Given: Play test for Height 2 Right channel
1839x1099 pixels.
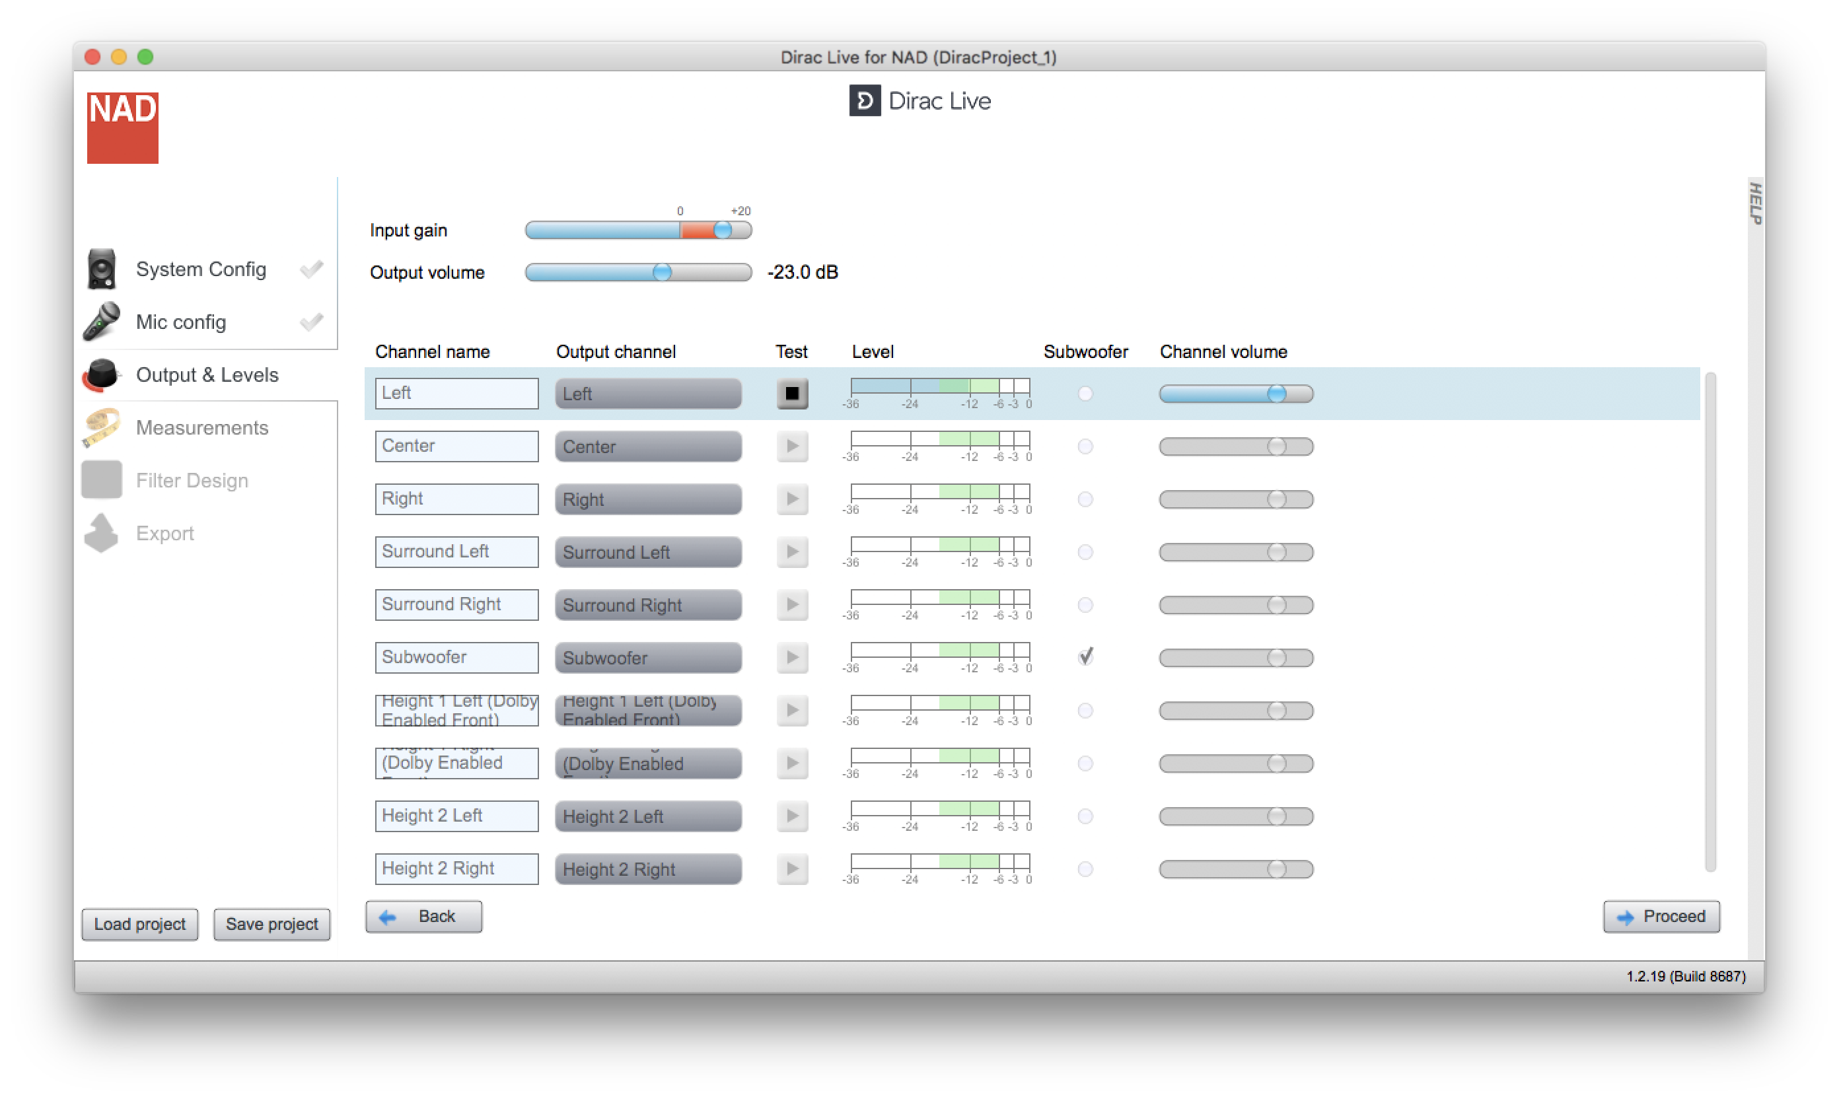Looking at the screenshot, I should 792,869.
